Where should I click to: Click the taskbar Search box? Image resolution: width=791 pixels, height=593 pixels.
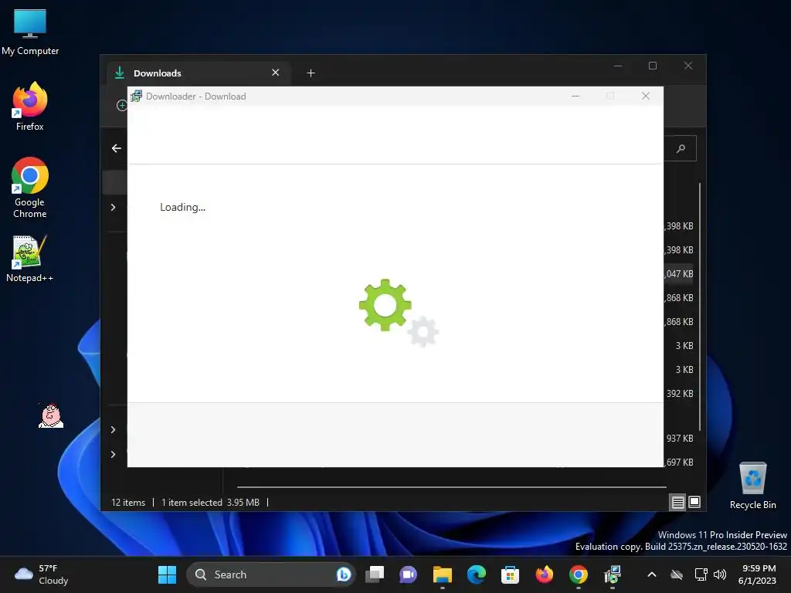(271, 574)
